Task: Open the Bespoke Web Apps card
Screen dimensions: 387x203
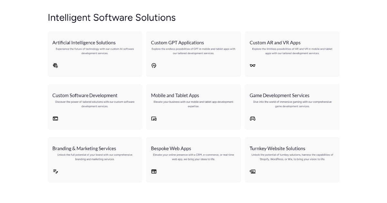Action: point(171,148)
